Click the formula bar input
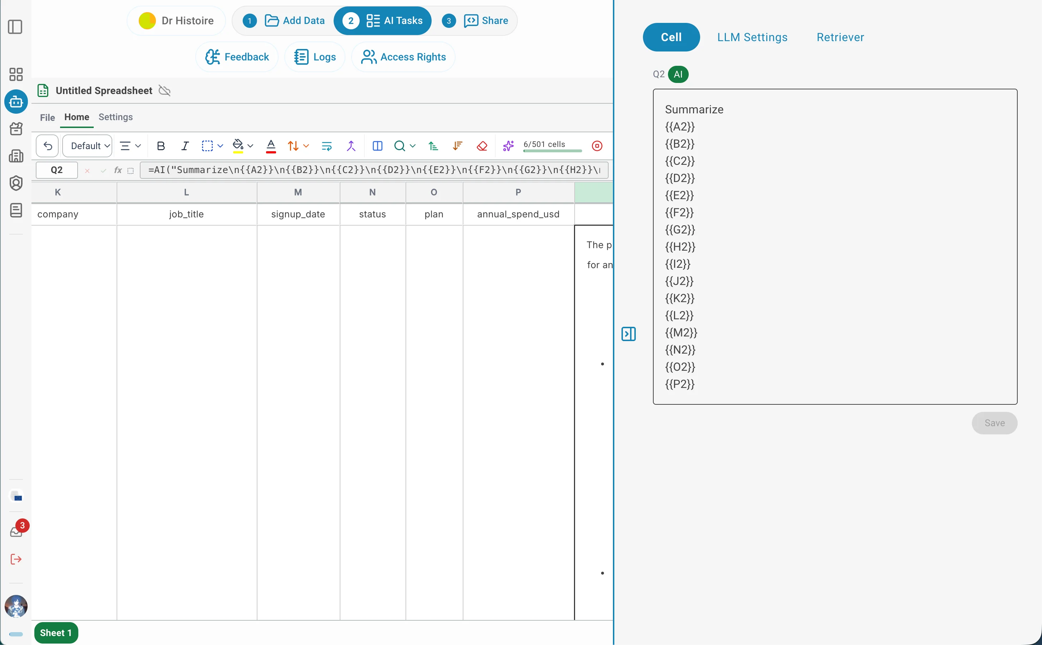This screenshot has height=645, width=1042. [374, 170]
